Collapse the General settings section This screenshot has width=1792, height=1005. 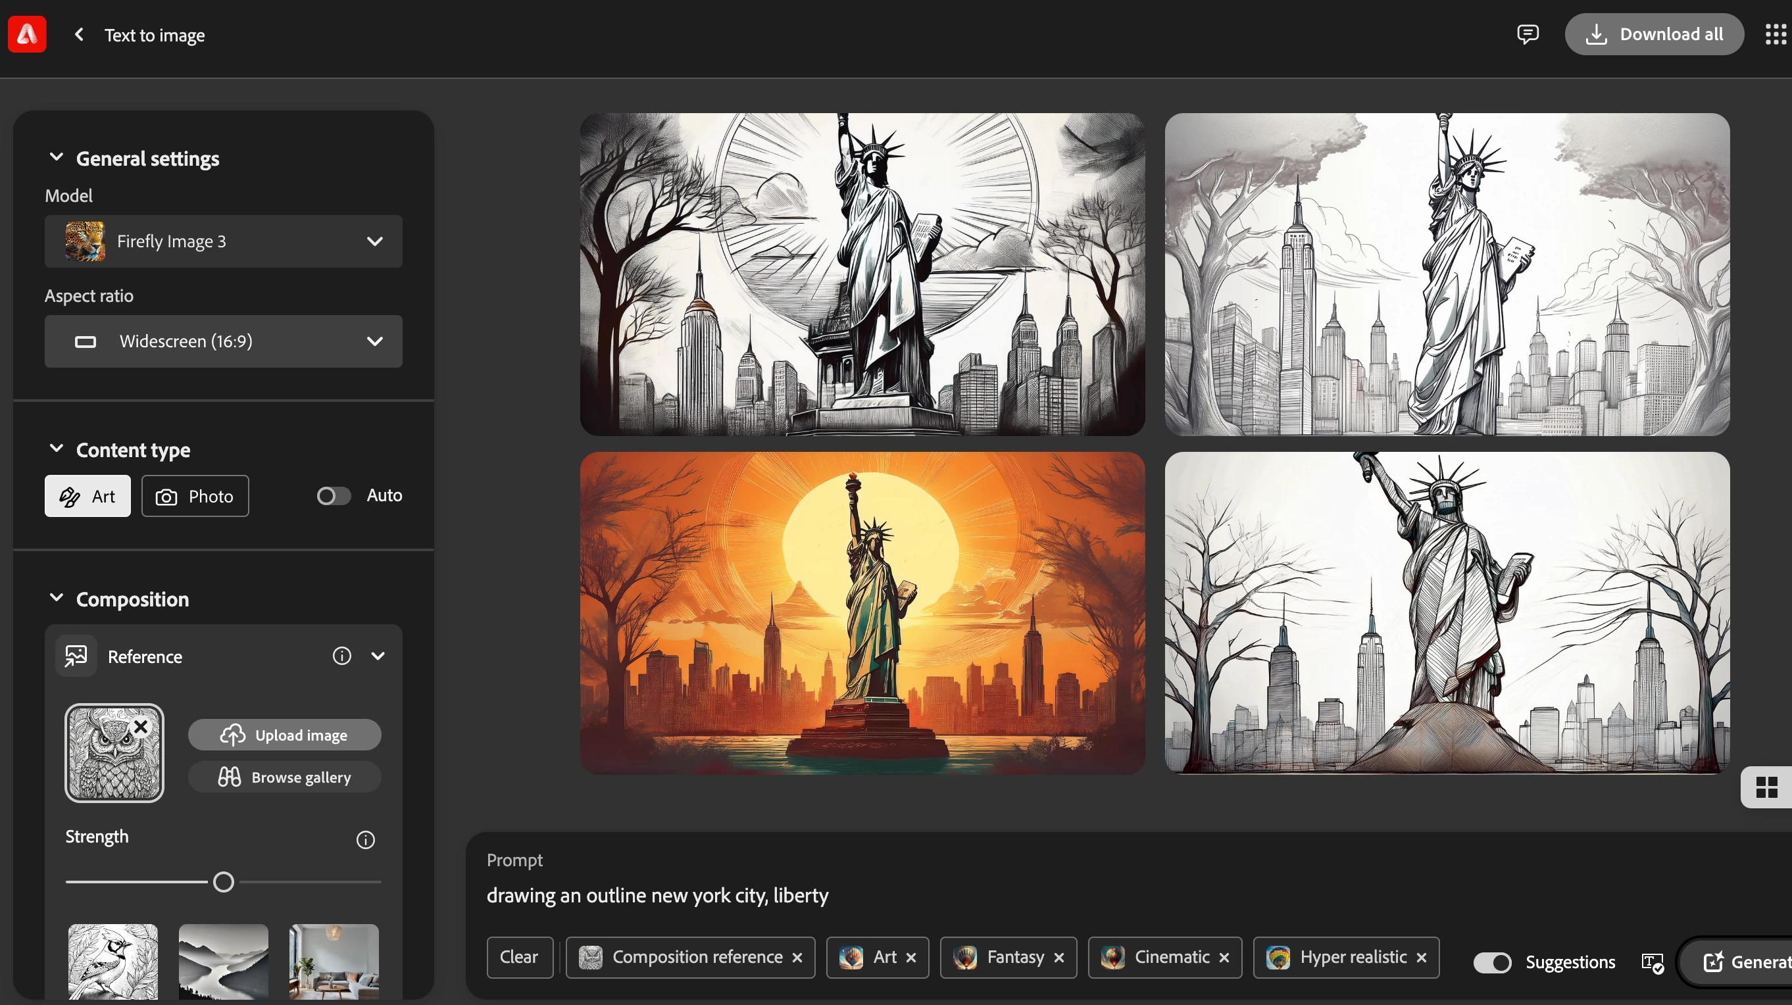coord(57,158)
